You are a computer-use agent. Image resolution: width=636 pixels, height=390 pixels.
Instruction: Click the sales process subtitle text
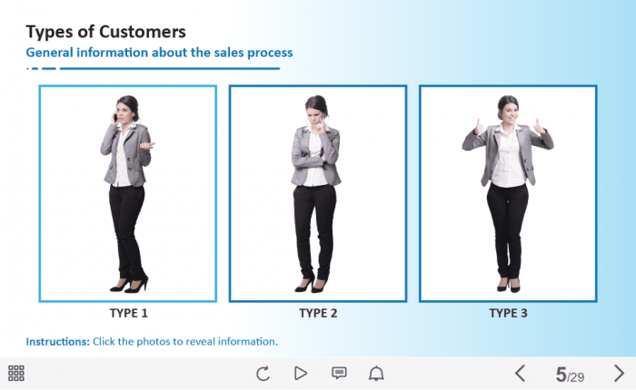159,53
